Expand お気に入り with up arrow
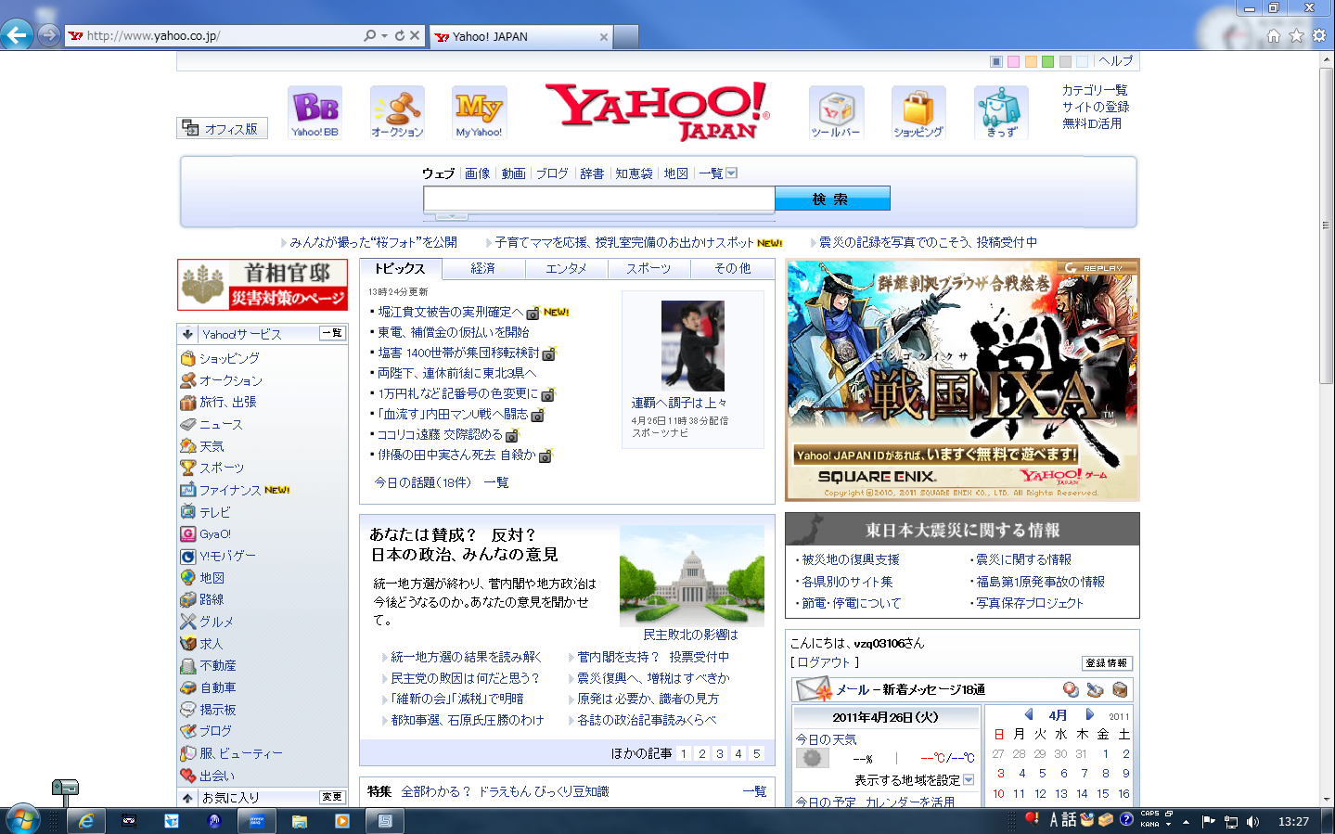 point(187,798)
